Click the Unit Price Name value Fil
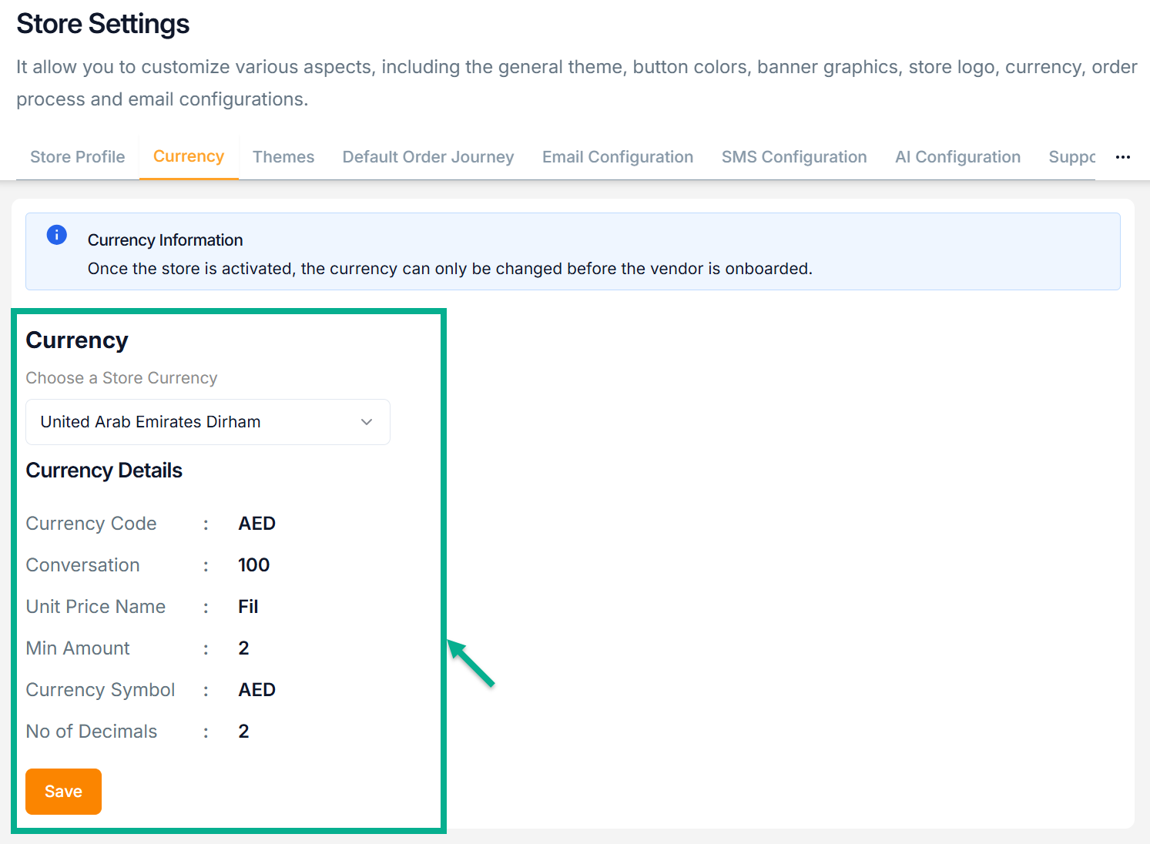Screen dimensions: 1150x844 [248, 607]
